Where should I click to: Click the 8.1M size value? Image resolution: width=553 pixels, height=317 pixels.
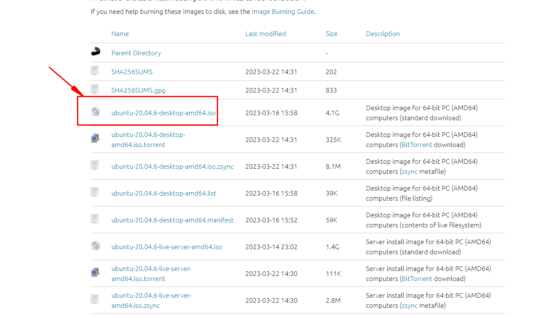(333, 166)
